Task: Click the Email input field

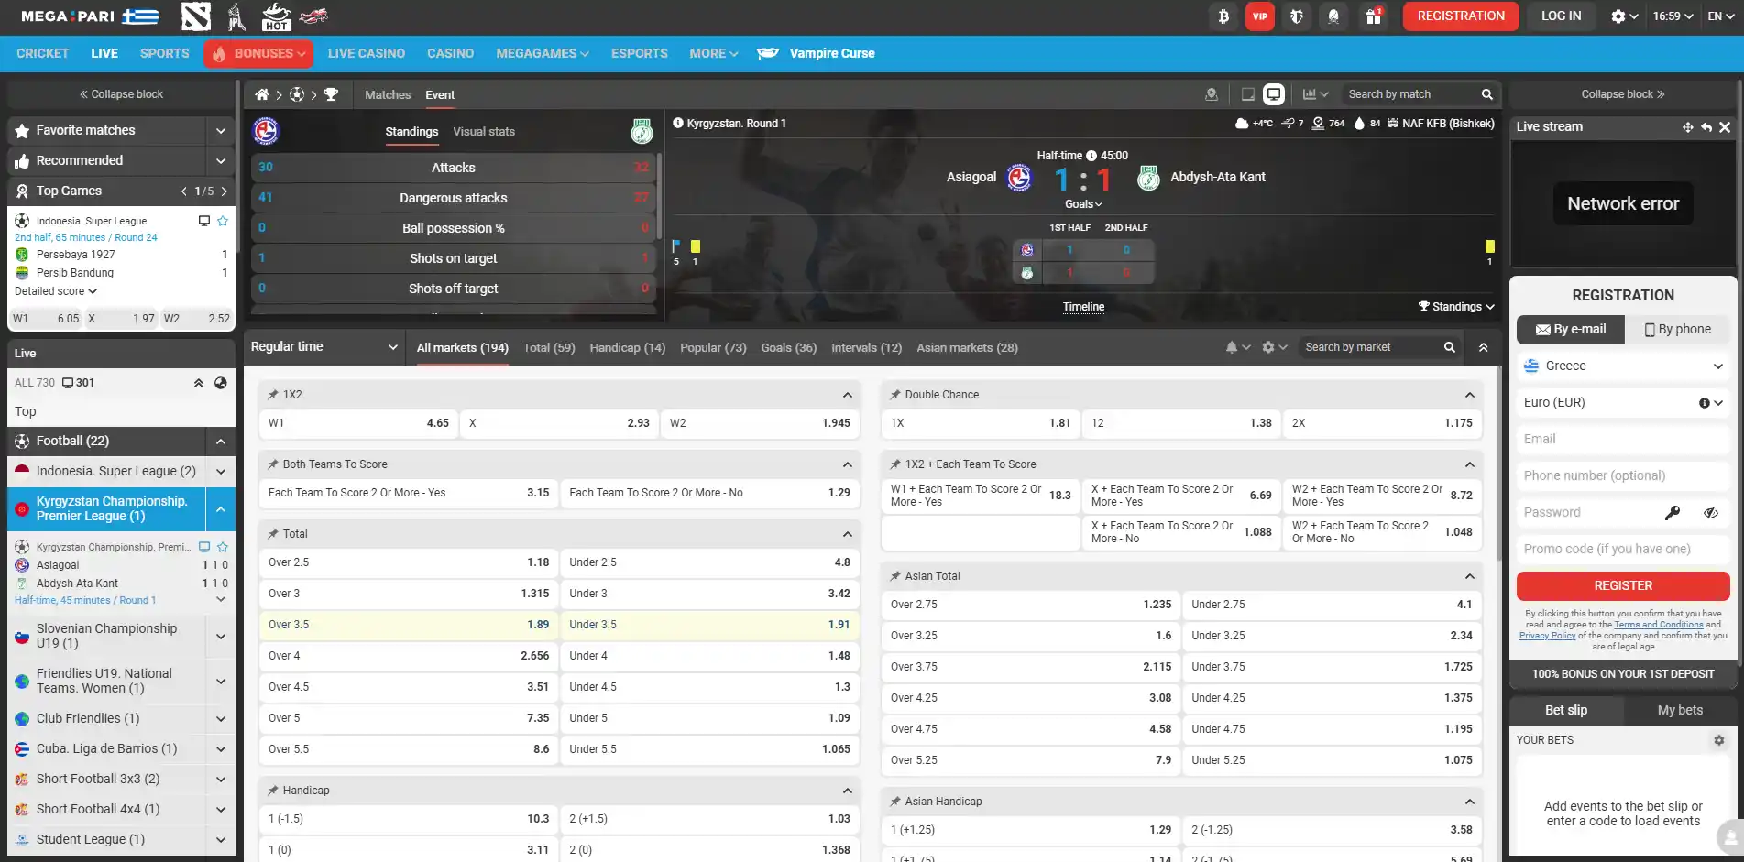Action: (1623, 440)
